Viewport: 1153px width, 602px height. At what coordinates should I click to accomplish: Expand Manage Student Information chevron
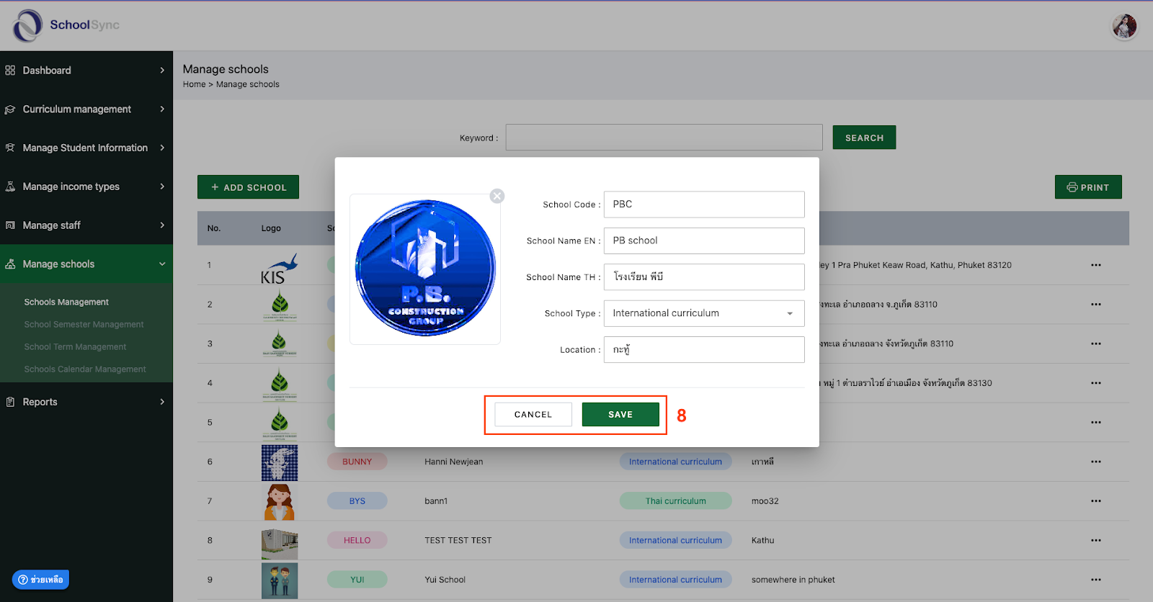[x=162, y=148]
